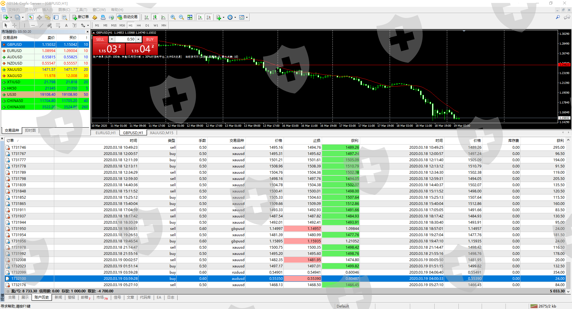Toggle the AutoTrading (自动交易) button
The height and width of the screenshot is (309, 572).
point(128,17)
